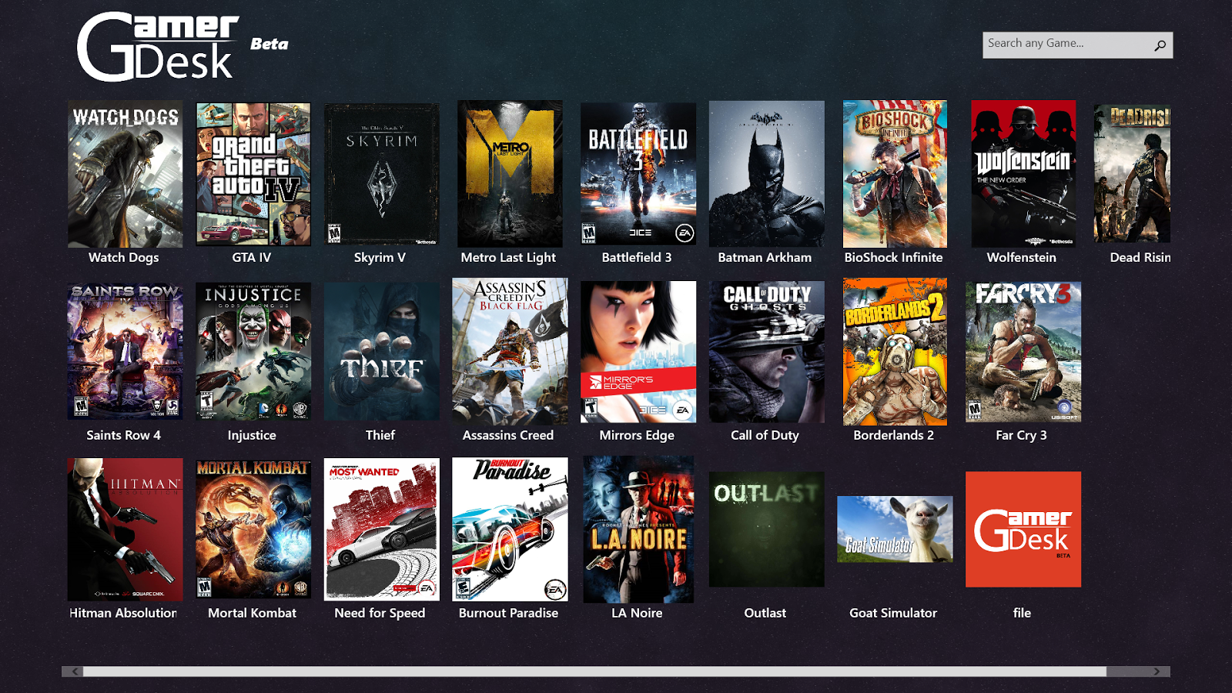The image size is (1232, 693).
Task: Open the Mirrors Edge cover
Action: (638, 352)
